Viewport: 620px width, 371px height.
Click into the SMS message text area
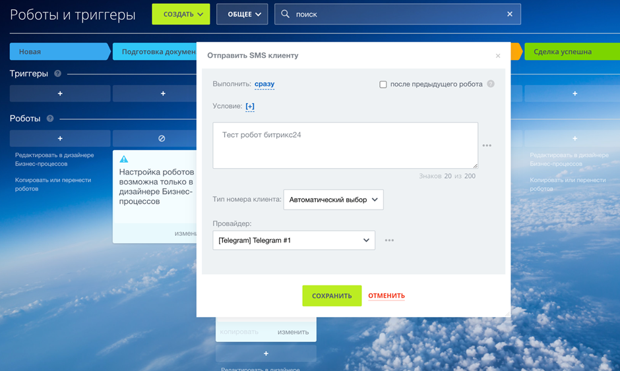(345, 146)
